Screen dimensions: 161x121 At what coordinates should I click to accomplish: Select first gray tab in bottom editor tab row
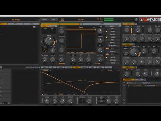pyautogui.click(x=45, y=67)
